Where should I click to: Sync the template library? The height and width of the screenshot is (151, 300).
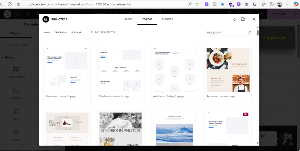tap(235, 19)
